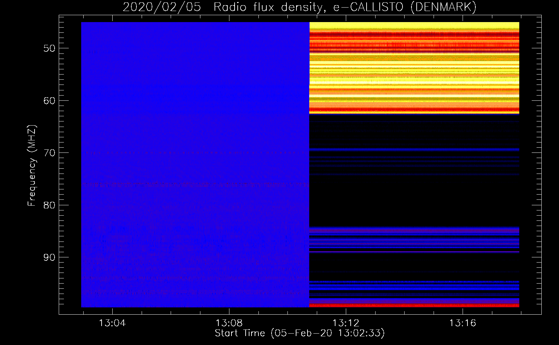The height and width of the screenshot is (345, 559).
Task: Click the 60 frequency tick label
Action: point(49,101)
